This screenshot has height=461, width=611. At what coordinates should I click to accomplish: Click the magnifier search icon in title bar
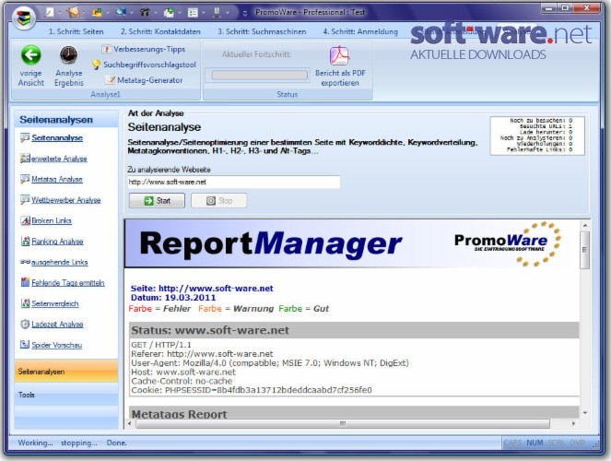pyautogui.click(x=122, y=13)
